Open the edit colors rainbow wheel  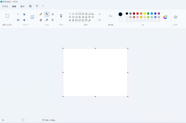(x=165, y=17)
